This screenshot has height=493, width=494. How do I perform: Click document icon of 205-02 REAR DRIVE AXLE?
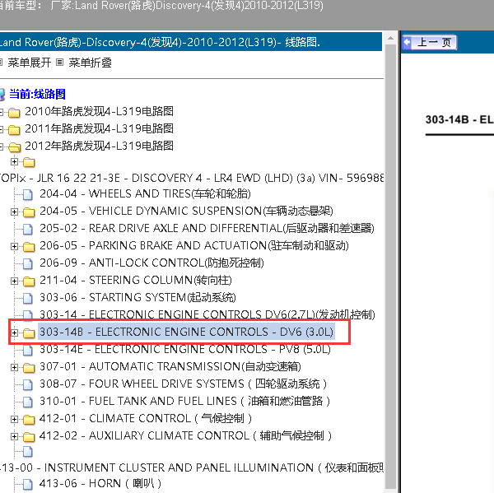(28, 230)
